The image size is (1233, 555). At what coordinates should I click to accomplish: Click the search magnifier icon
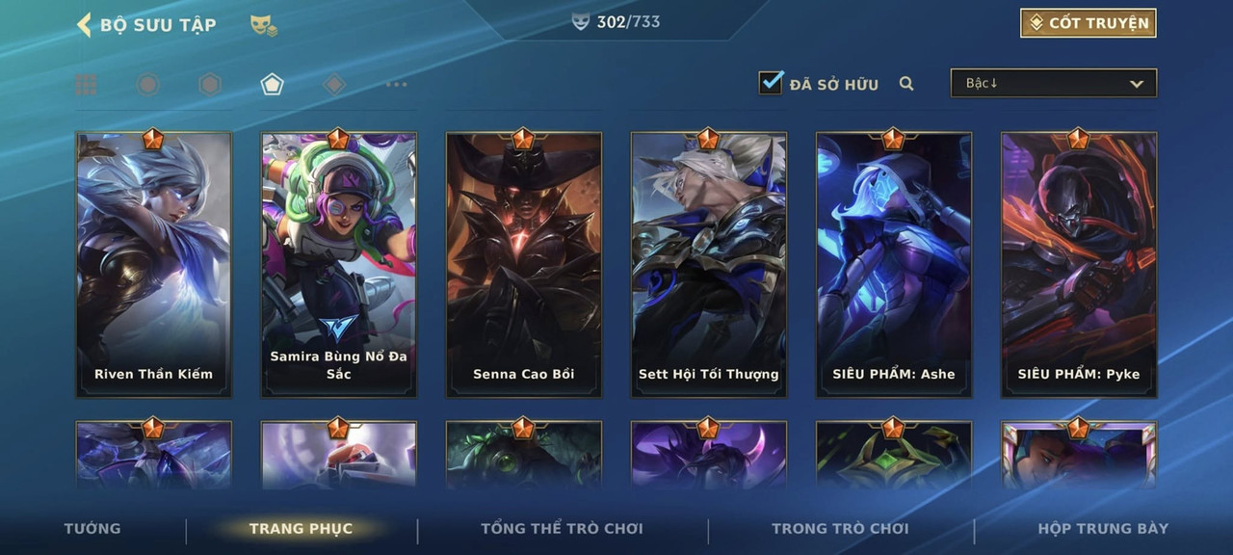point(906,84)
